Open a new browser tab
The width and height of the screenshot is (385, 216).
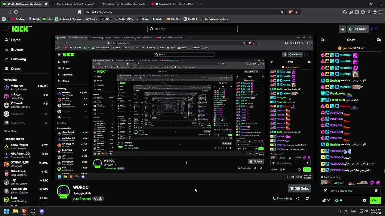coord(201,4)
